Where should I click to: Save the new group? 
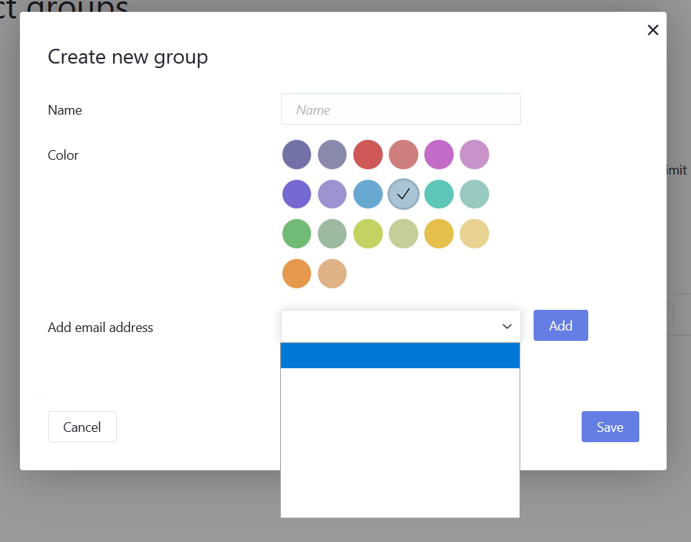pos(610,427)
